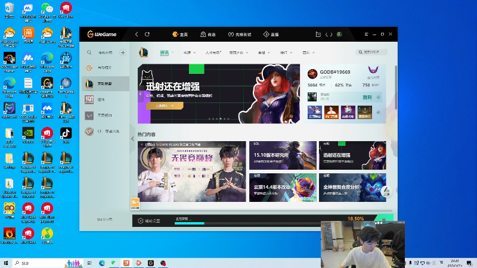477x268 pixels.
Task: Click the 16+ age rating badge
Action: (135, 204)
